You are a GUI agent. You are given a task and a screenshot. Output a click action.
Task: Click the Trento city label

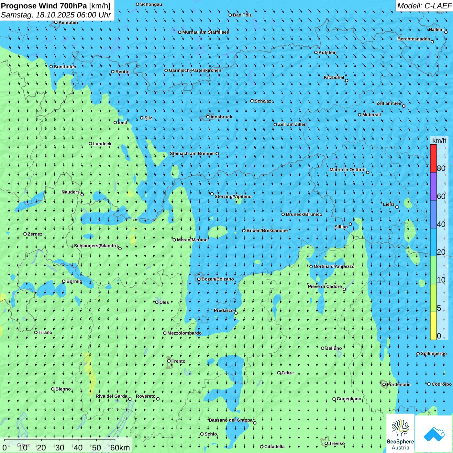[x=179, y=361]
